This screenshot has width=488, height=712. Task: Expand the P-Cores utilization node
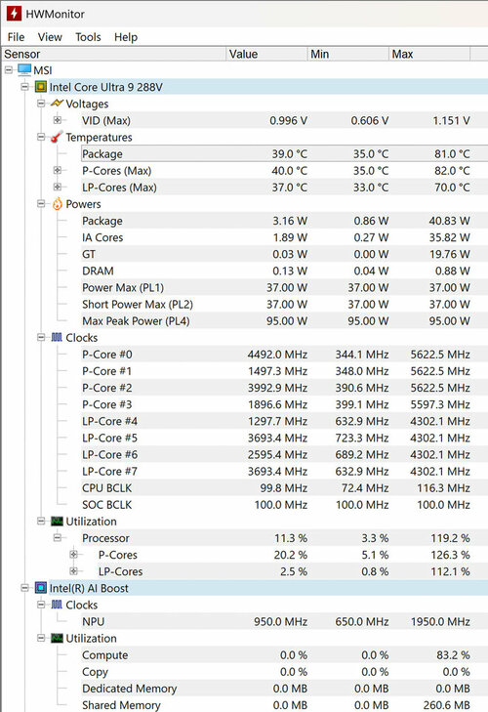73,555
